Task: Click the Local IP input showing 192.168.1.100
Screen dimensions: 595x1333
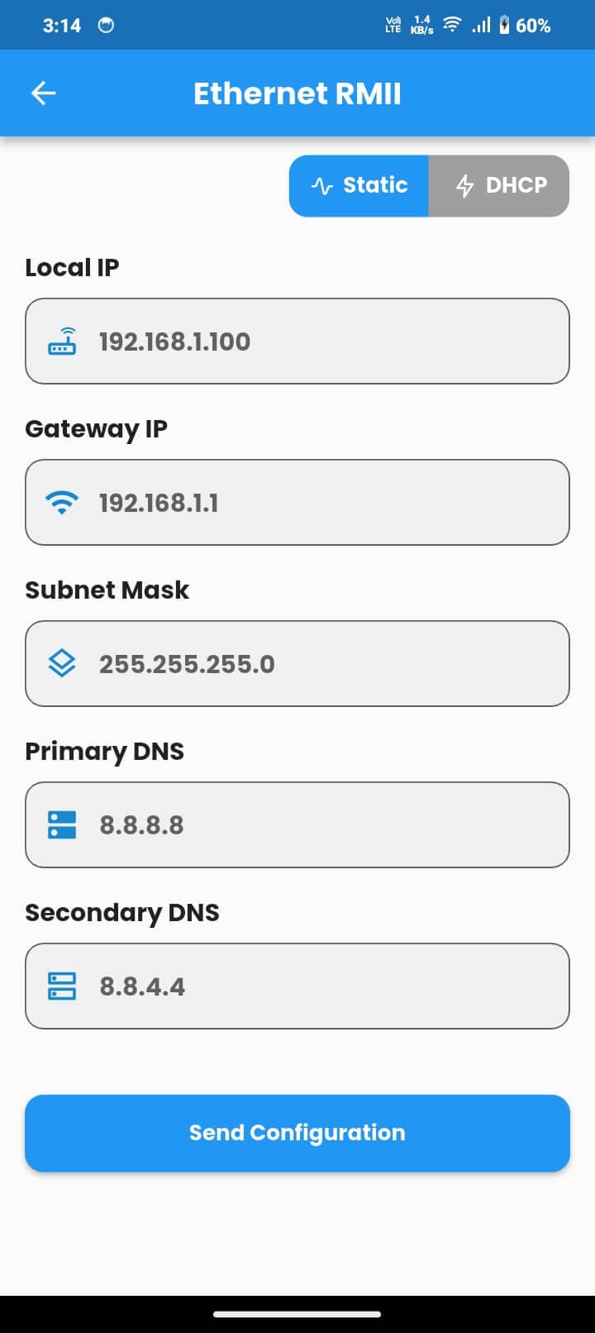Action: (x=297, y=339)
